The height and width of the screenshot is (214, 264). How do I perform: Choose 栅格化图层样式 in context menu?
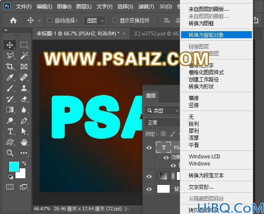coord(216,72)
